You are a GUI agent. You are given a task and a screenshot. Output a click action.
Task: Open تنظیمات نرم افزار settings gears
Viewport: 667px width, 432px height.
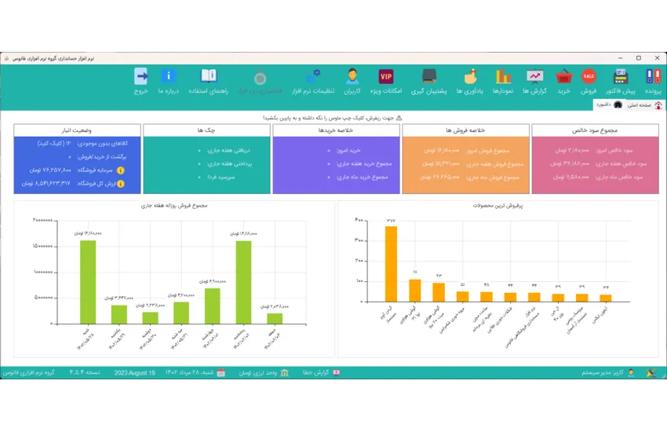(313, 77)
